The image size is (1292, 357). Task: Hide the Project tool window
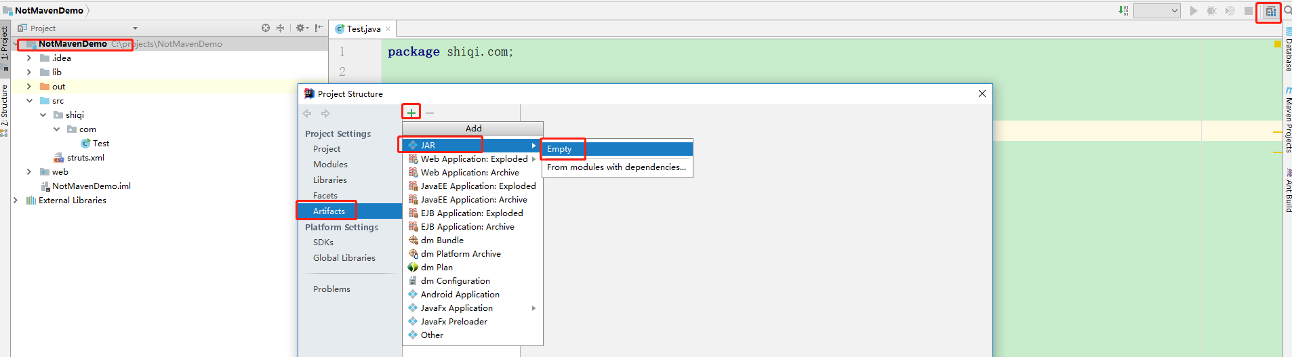[319, 28]
